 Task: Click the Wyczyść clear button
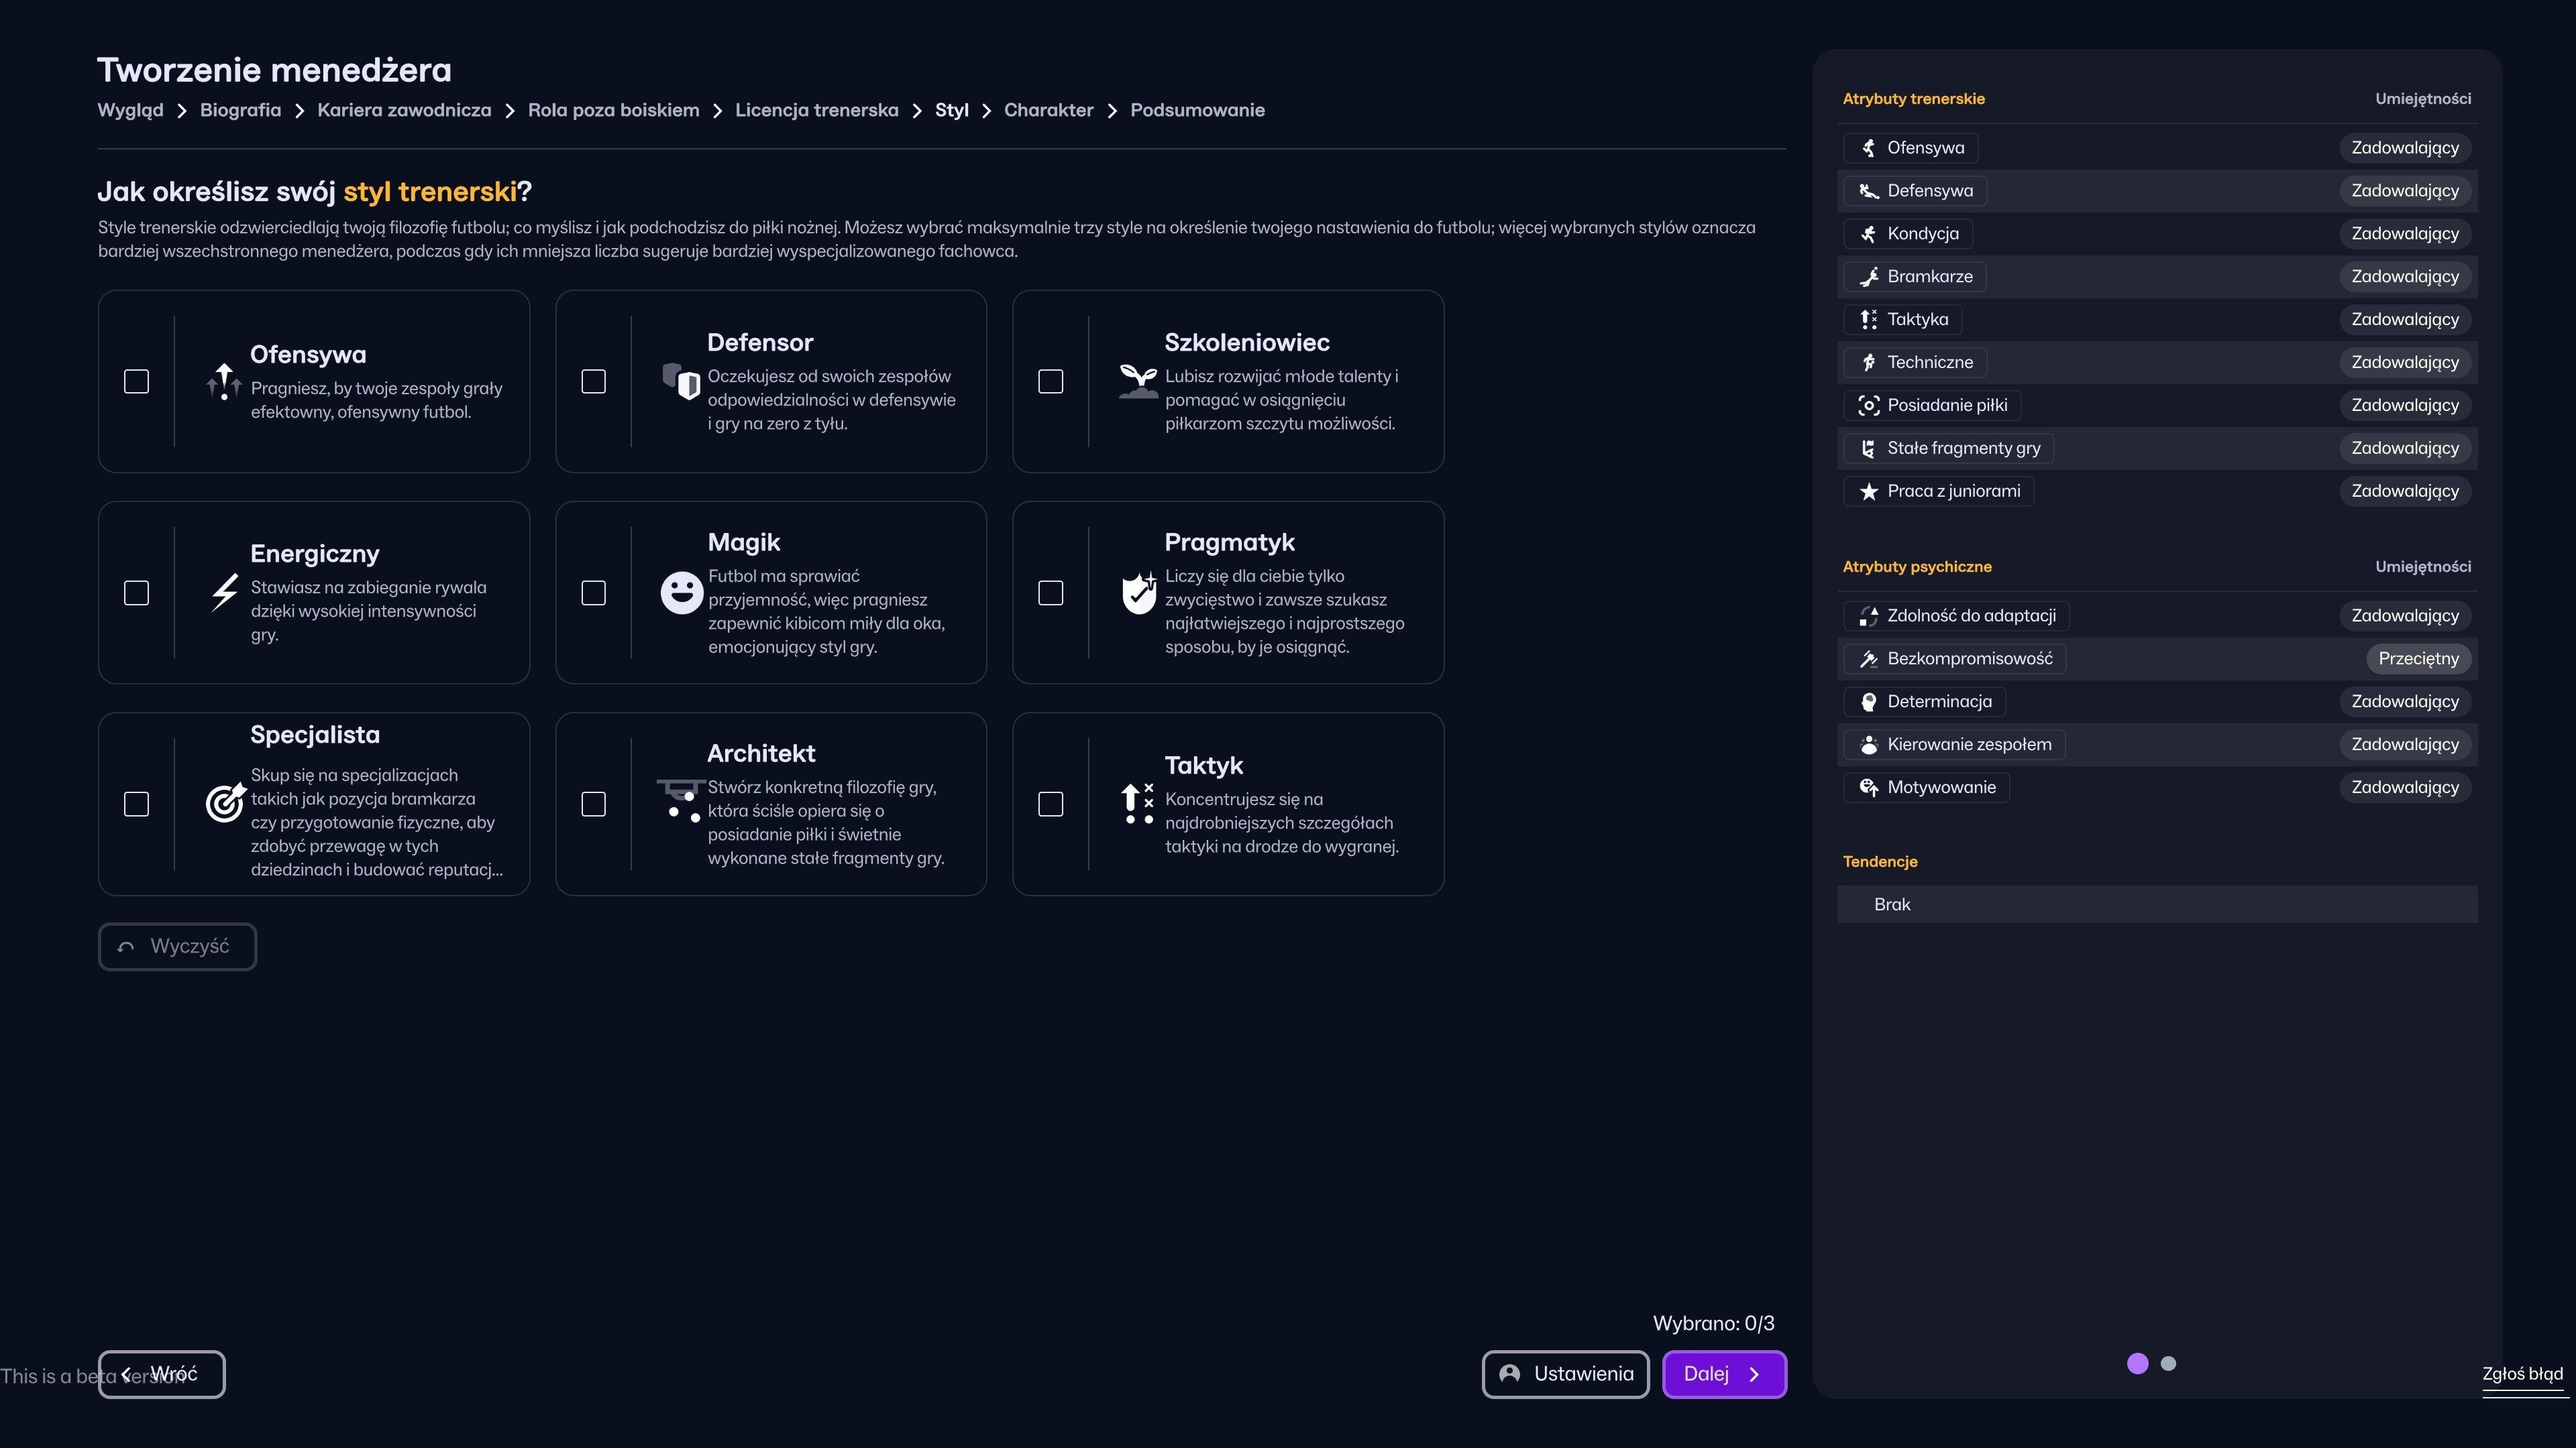pos(177,945)
